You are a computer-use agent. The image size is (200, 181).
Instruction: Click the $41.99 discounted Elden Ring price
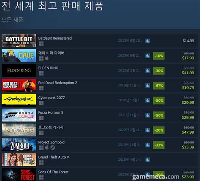(188, 73)
